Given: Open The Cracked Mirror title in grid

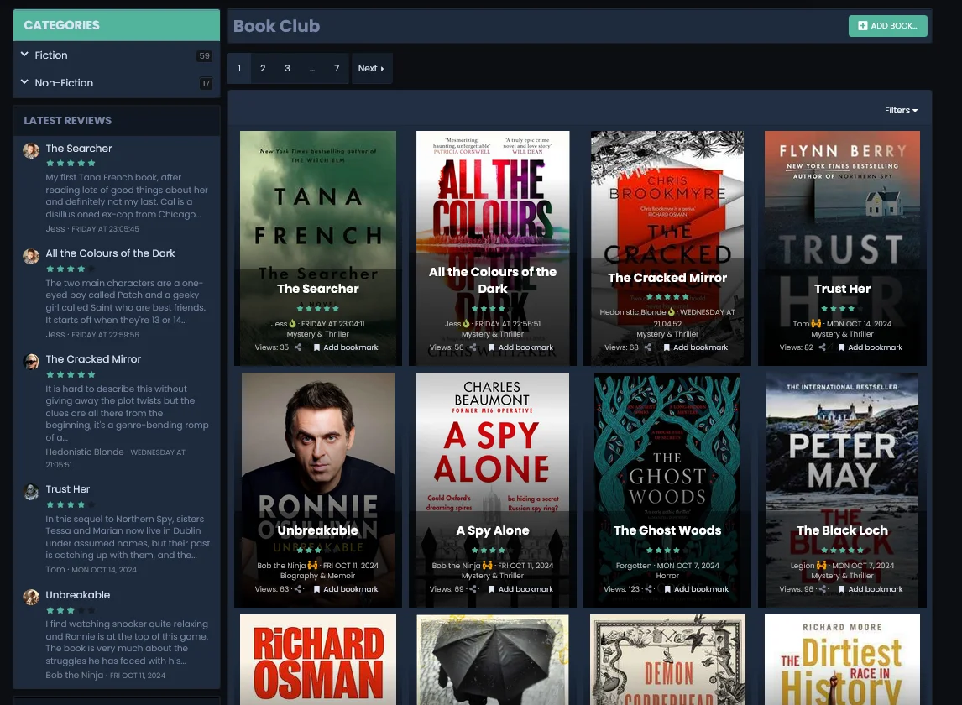Looking at the screenshot, I should (667, 277).
